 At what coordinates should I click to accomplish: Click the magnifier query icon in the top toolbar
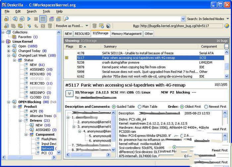pos(15,19)
